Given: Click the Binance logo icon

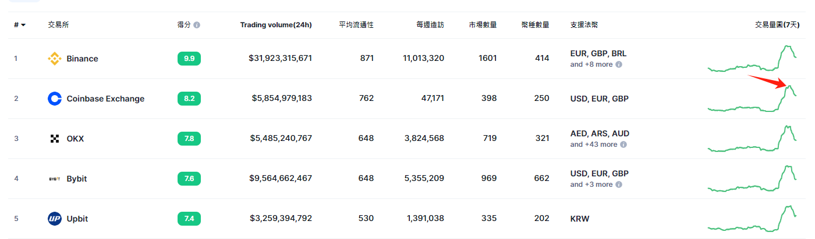Looking at the screenshot, I should coord(54,59).
